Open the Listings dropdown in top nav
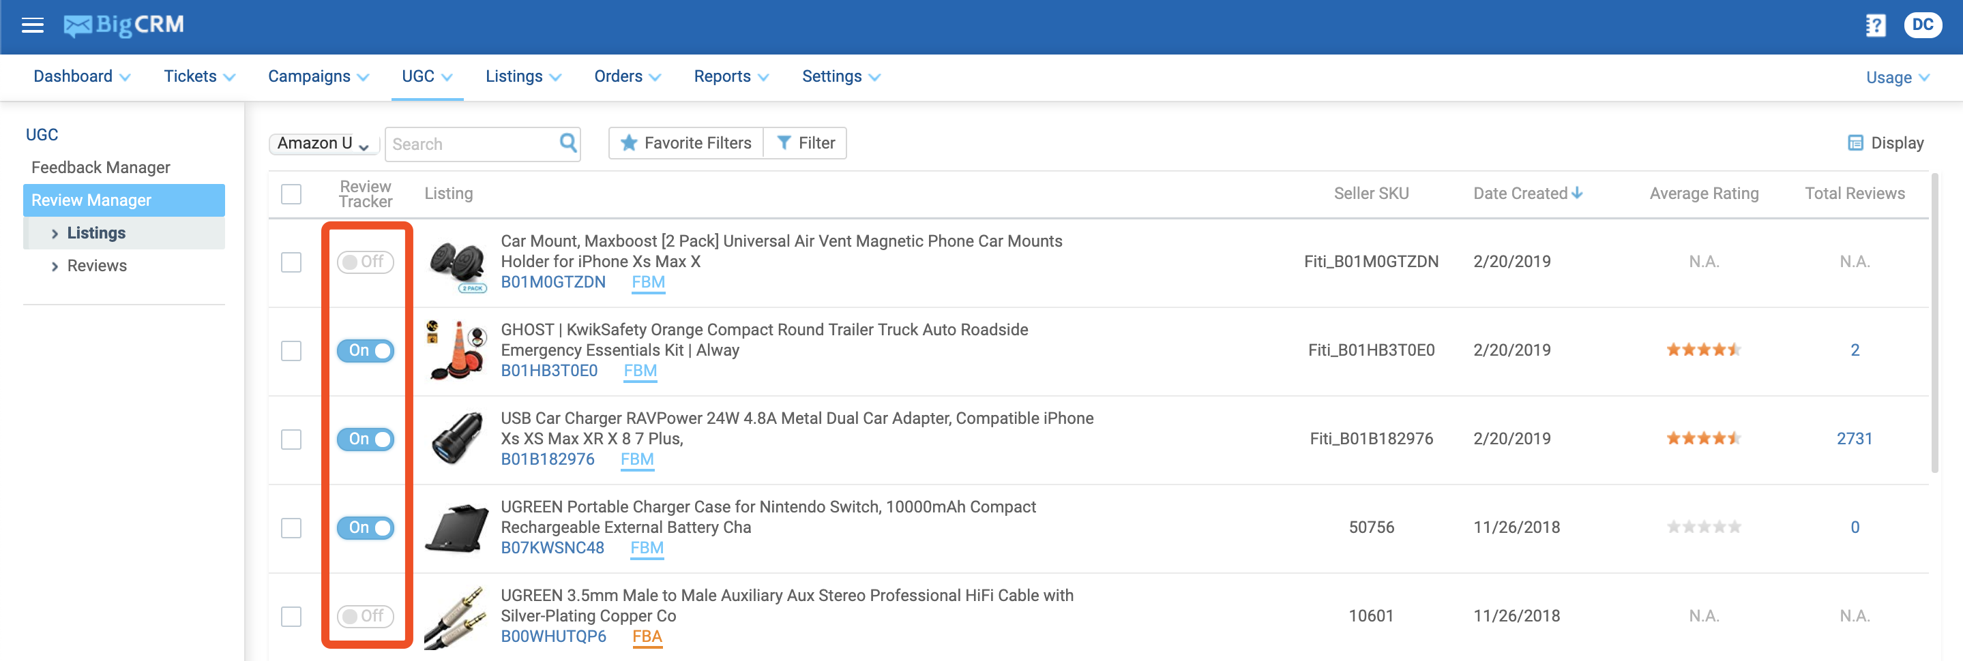Image resolution: width=1963 pixels, height=661 pixels. [524, 77]
